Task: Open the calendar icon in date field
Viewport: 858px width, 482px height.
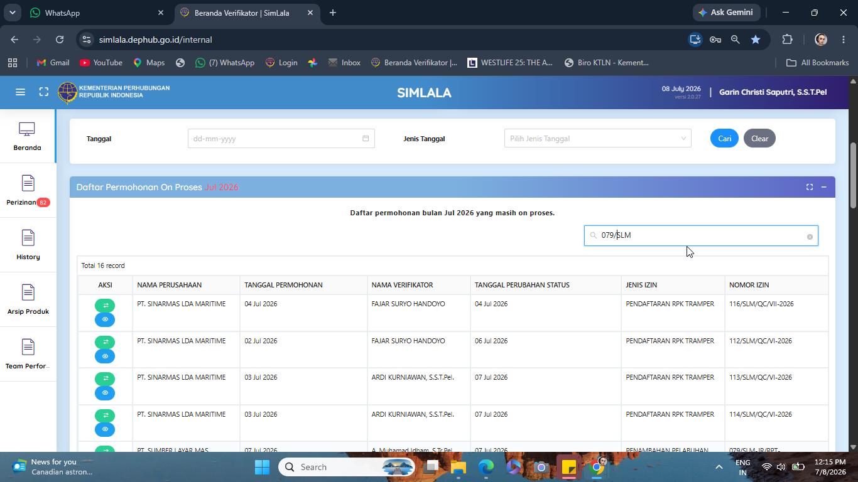Action: click(x=366, y=139)
